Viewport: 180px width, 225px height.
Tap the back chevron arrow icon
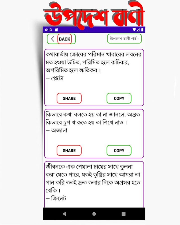(53, 39)
